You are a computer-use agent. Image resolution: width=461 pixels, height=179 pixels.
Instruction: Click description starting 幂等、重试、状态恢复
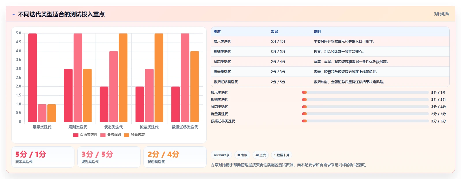click(x=351, y=62)
